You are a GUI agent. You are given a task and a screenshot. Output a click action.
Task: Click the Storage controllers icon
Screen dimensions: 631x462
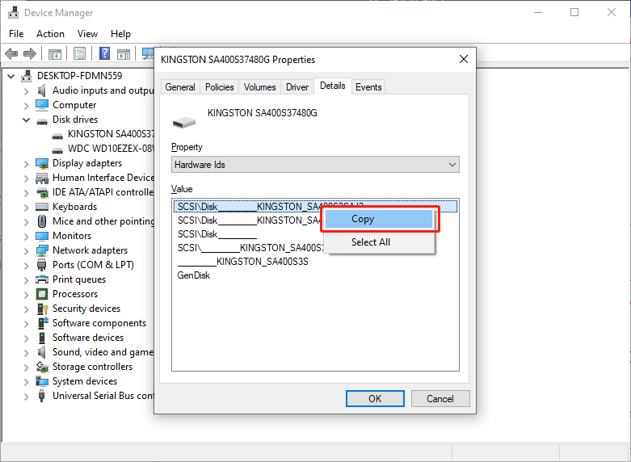click(42, 367)
